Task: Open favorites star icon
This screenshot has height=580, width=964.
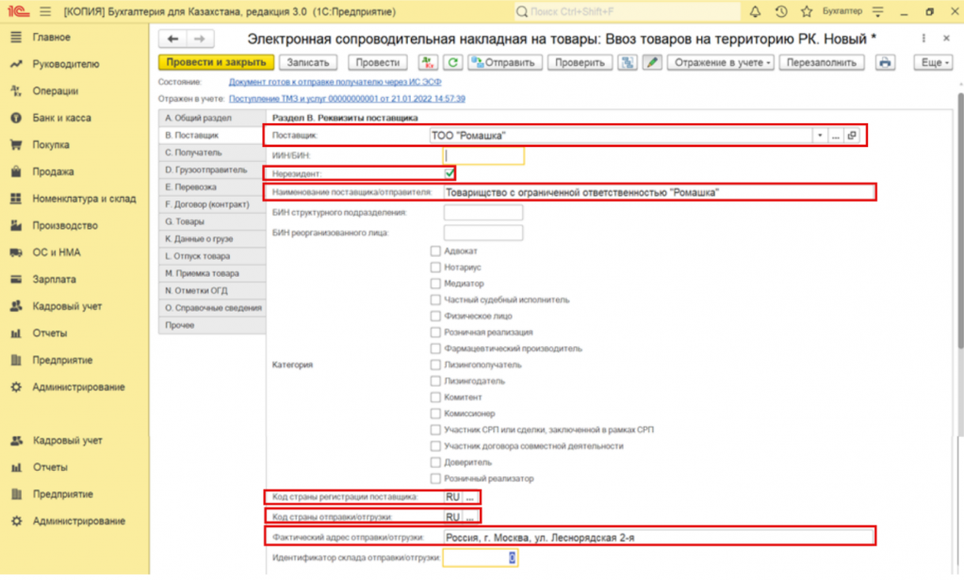Action: click(807, 11)
